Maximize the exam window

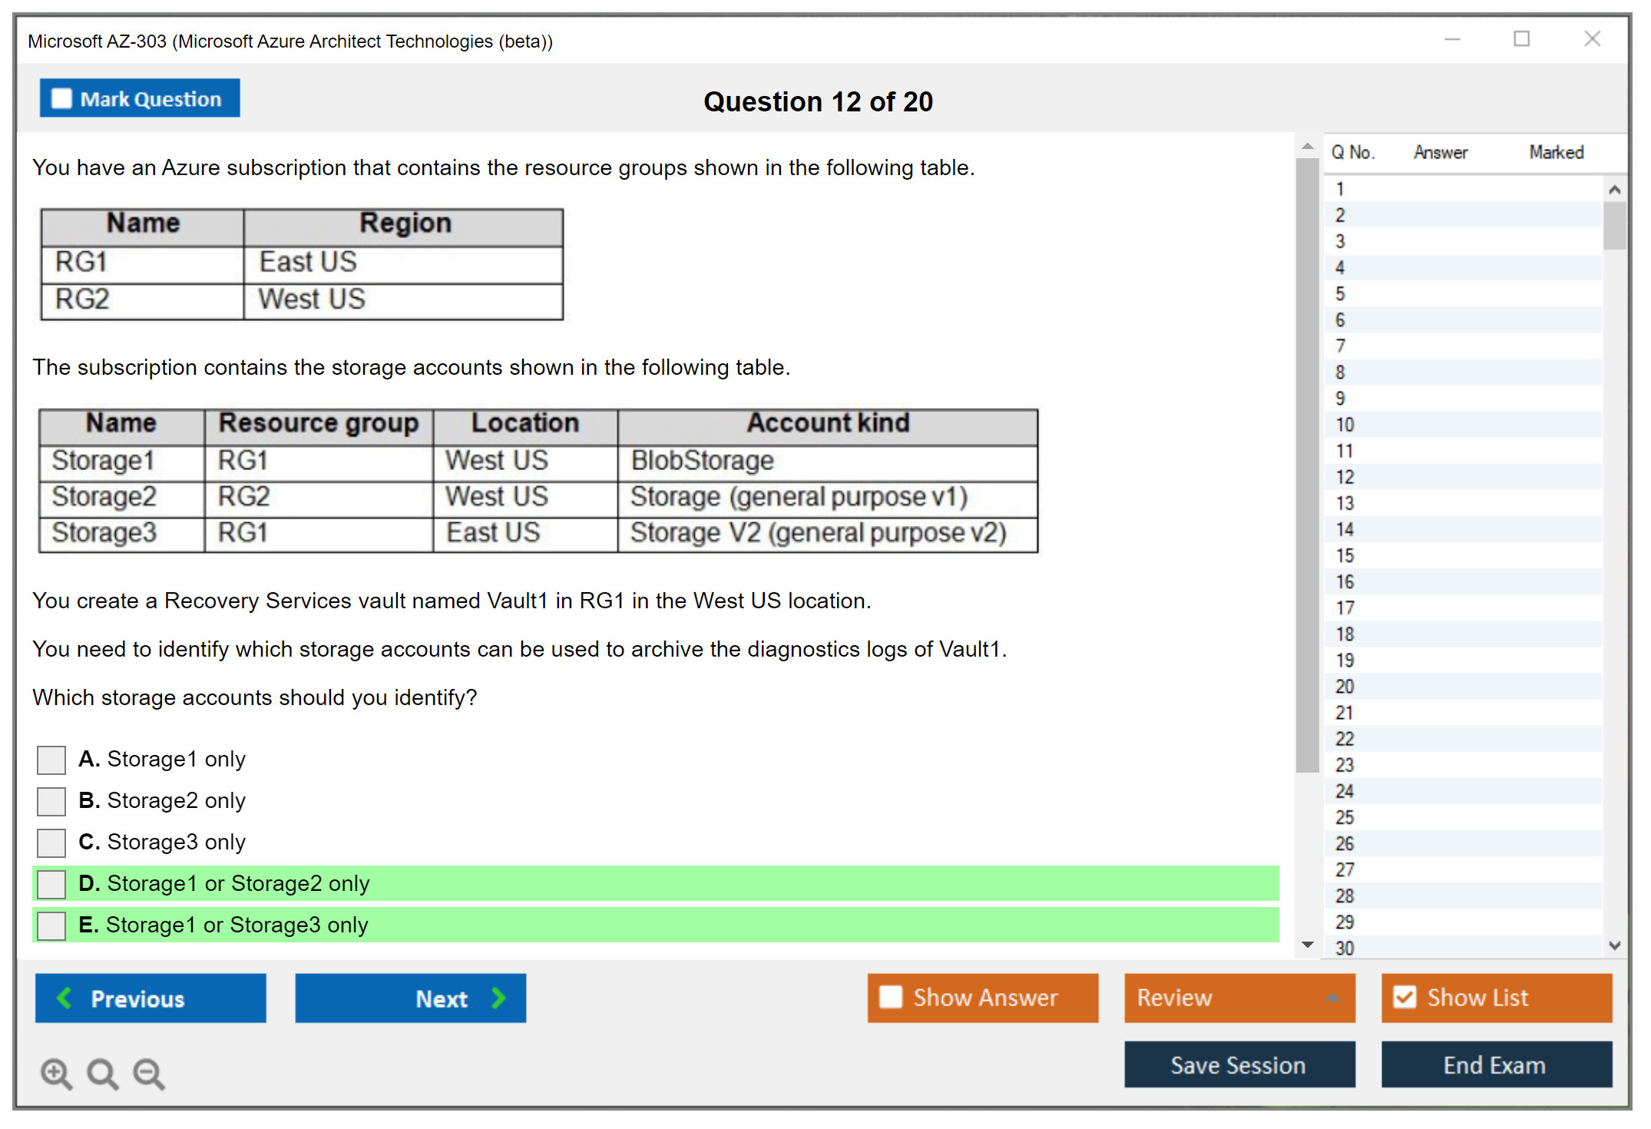coord(1521,39)
